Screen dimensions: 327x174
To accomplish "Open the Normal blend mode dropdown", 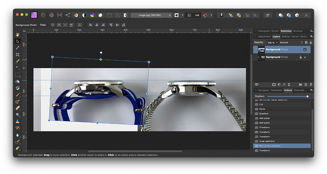I will pos(291,43).
